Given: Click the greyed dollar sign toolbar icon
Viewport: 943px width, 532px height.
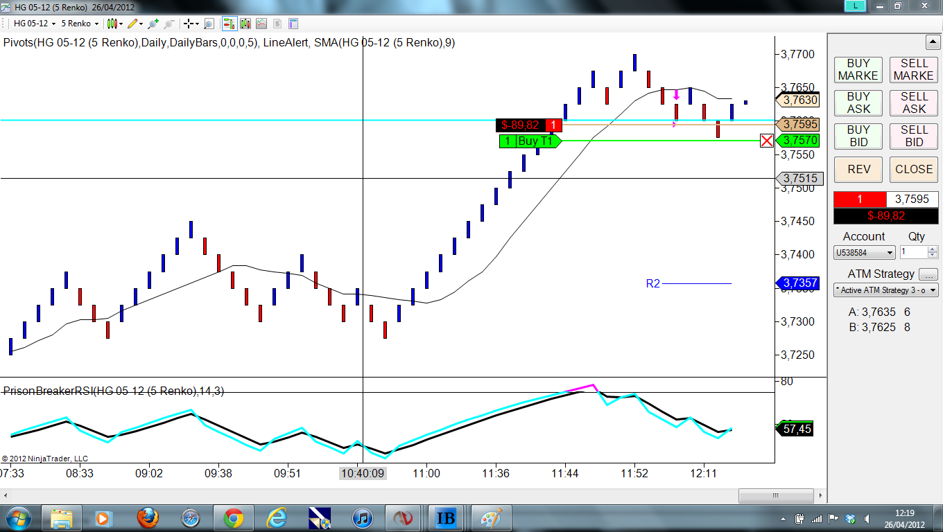Looking at the screenshot, I should coord(277,24).
